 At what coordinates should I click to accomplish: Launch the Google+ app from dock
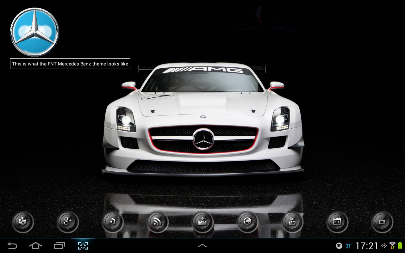point(68,222)
